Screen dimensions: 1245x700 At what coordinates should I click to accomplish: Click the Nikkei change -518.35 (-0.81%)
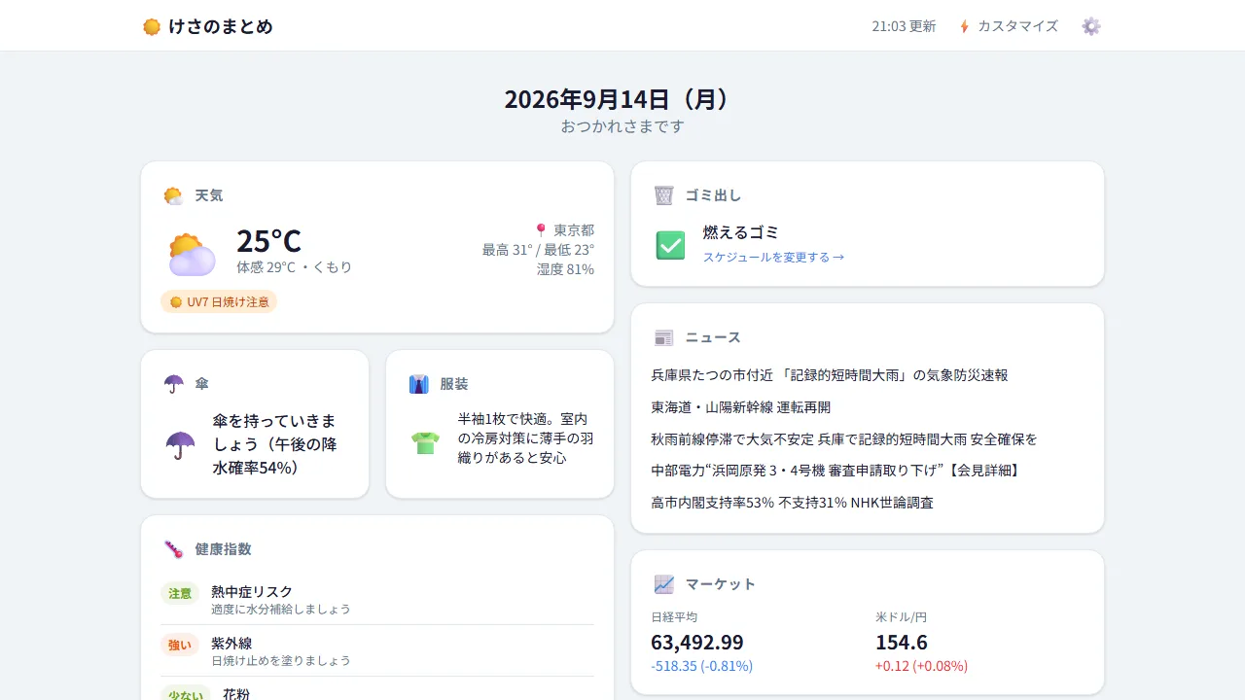click(702, 666)
